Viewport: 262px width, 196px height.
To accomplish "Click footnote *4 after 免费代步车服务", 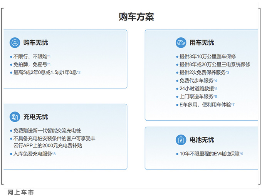I will 215,81.
